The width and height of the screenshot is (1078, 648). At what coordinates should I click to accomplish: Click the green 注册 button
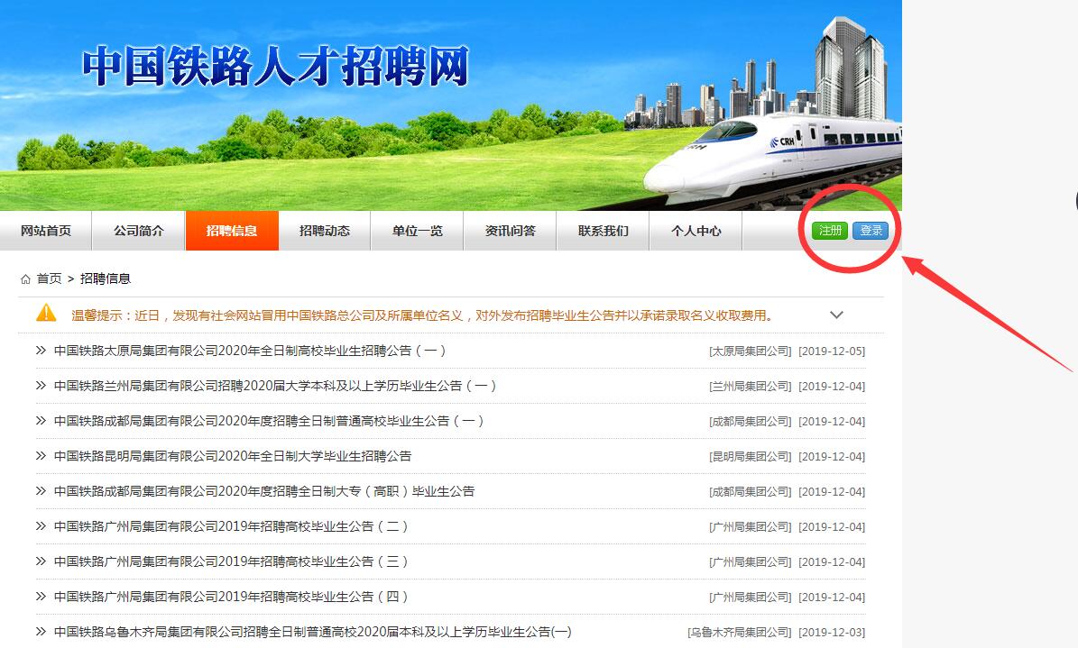(x=831, y=231)
